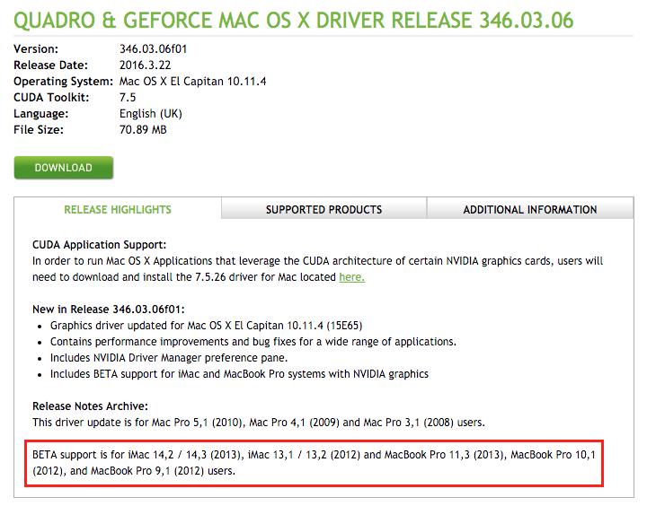The width and height of the screenshot is (647, 506).
Task: Click "Mac OS X El Capitan 10.11.4" value
Action: click(192, 81)
